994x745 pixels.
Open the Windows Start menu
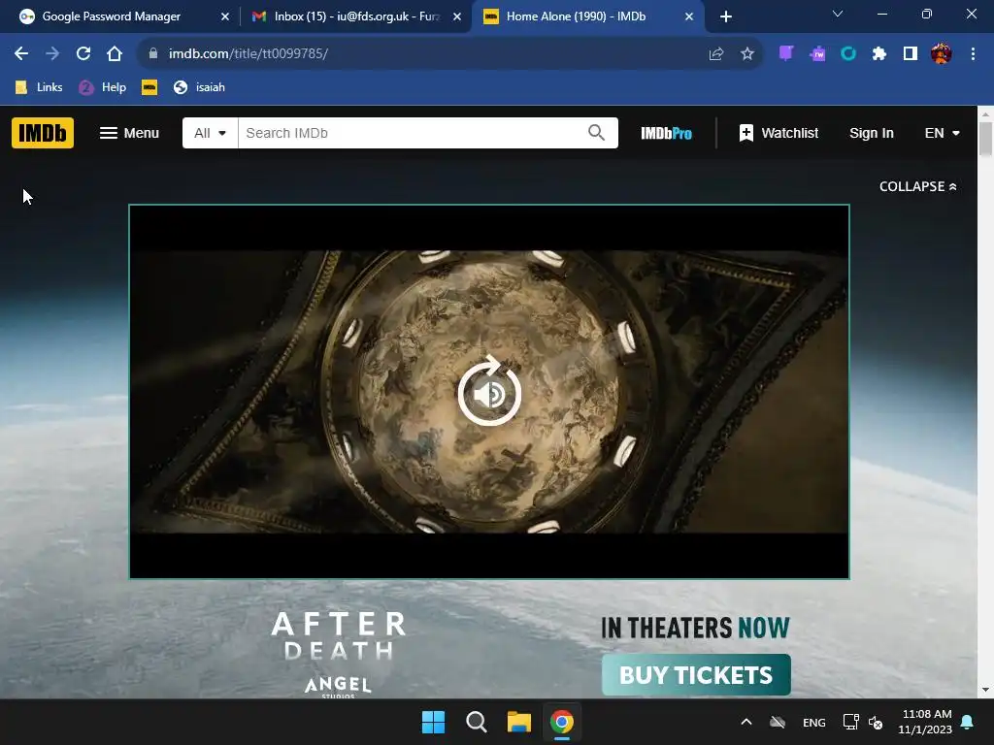click(x=434, y=722)
